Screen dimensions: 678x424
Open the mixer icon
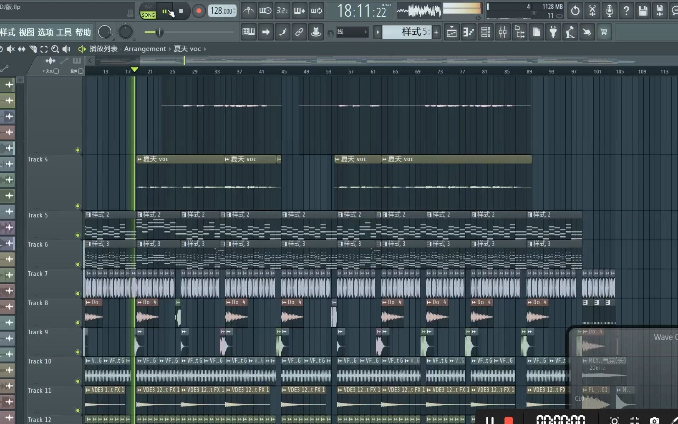(x=503, y=32)
